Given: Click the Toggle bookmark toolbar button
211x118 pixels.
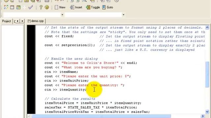Looking at the screenshot, I should click(93, 7).
